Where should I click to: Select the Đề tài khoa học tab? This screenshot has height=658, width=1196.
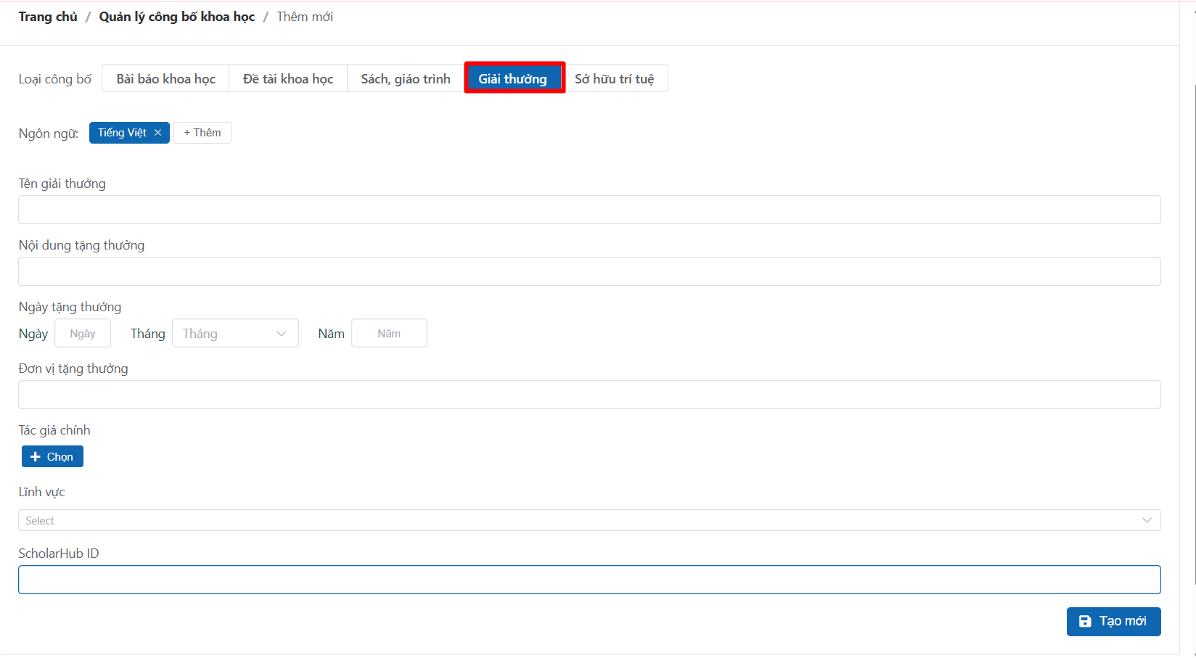pyautogui.click(x=288, y=78)
